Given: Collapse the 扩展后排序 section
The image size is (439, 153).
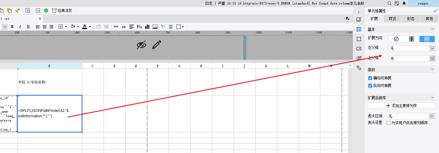Looking at the screenshot, I should point(433,98).
